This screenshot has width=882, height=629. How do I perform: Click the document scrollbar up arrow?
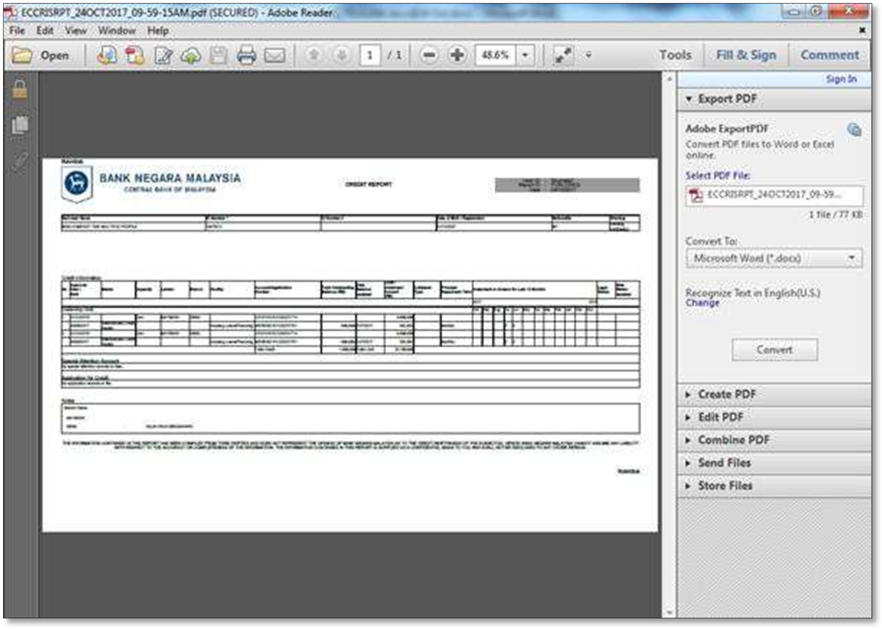click(x=669, y=79)
